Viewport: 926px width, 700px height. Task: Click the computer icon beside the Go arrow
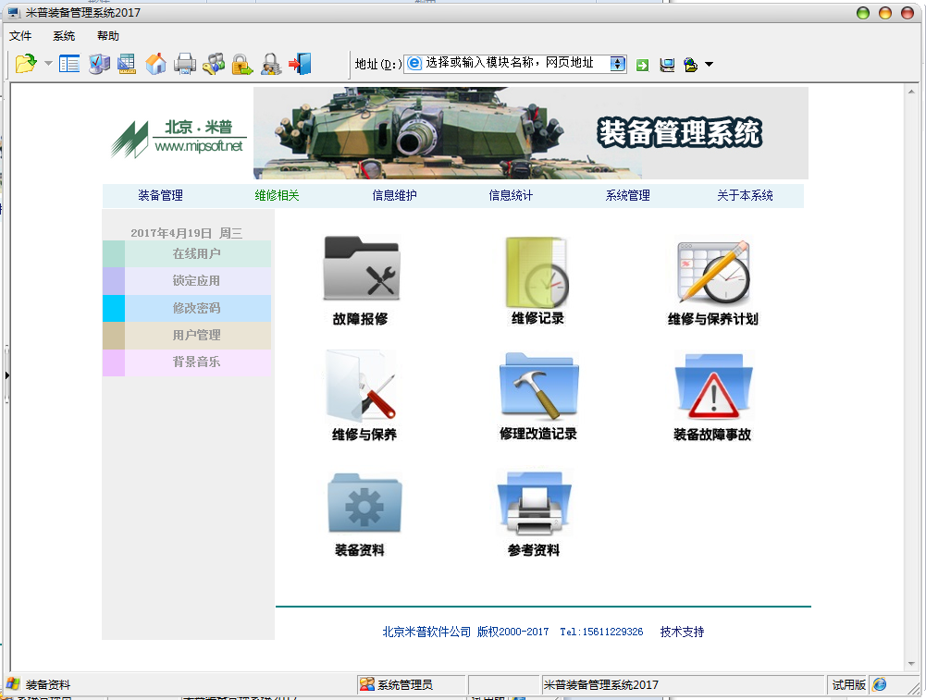pyautogui.click(x=667, y=65)
